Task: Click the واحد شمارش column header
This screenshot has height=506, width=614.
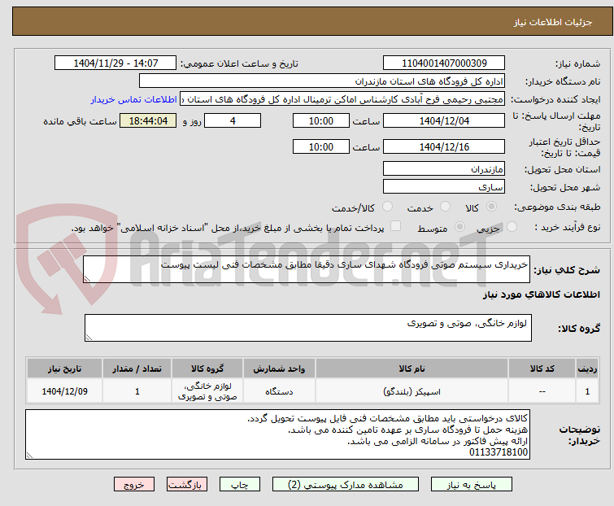Action: pos(279,369)
